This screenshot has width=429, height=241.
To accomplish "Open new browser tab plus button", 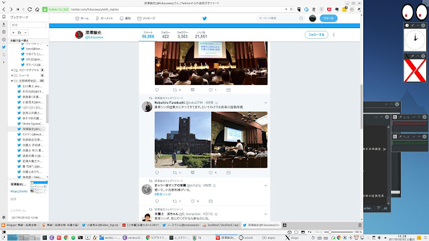I will tap(284, 225).
